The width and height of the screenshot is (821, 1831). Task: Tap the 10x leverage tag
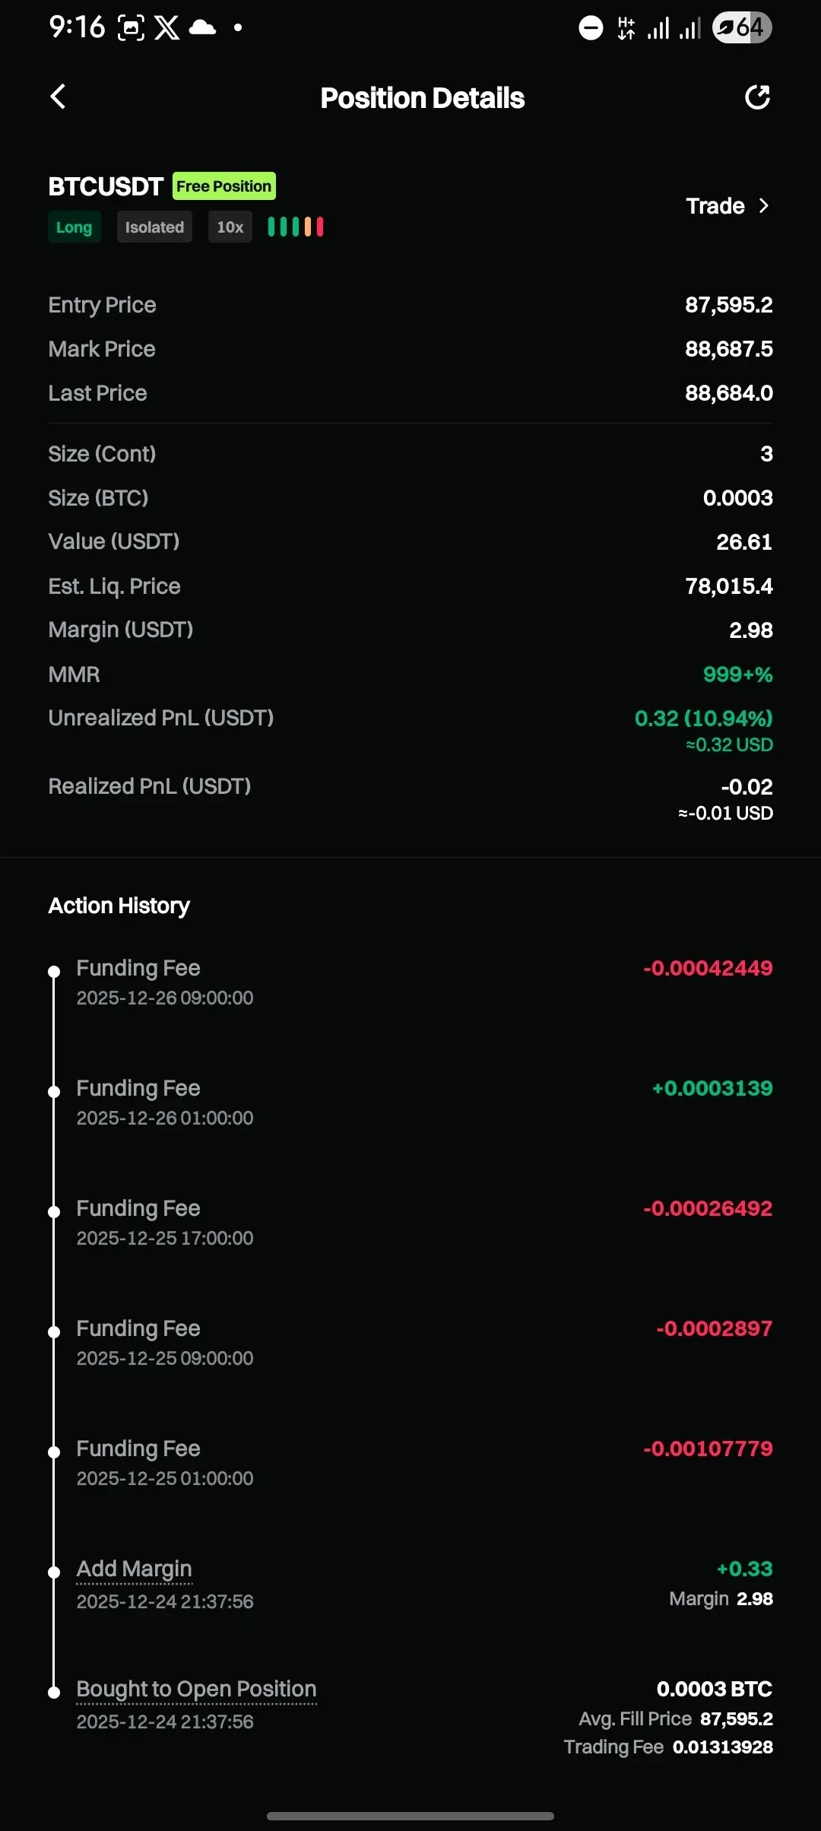(230, 227)
